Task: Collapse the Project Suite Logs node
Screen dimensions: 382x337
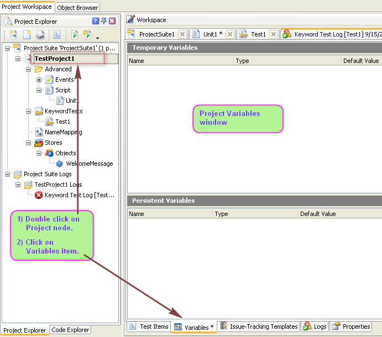Action: tap(8, 174)
